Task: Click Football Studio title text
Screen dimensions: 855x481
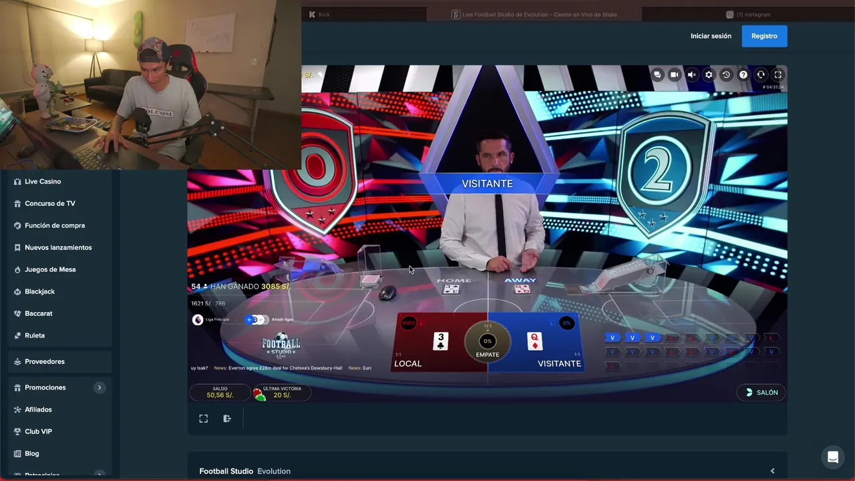Action: coord(226,471)
